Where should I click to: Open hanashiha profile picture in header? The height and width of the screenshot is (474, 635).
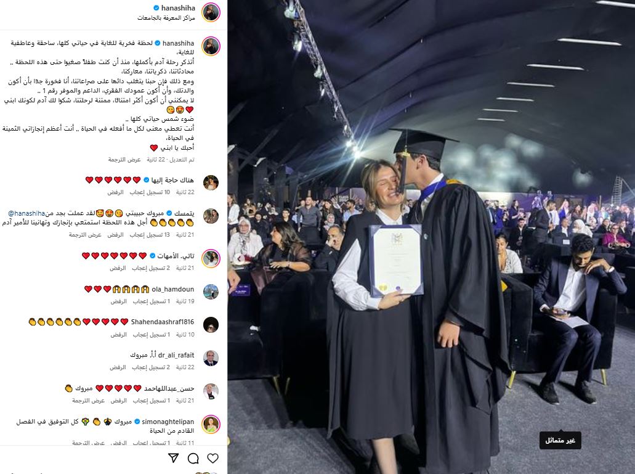pos(211,12)
